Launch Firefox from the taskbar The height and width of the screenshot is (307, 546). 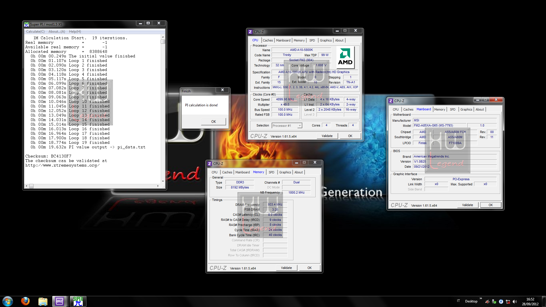25,301
